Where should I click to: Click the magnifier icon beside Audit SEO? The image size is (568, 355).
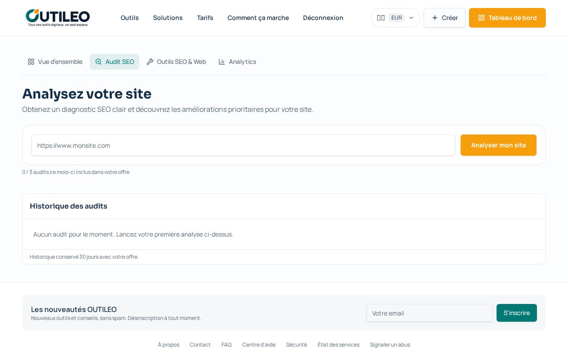[x=99, y=62]
